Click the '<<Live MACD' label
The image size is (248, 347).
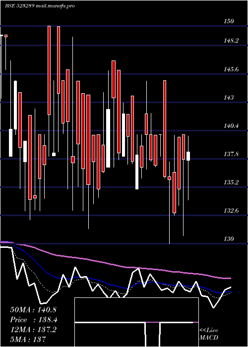(x=209, y=334)
